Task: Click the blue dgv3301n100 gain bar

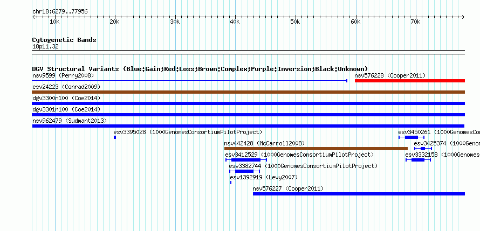Action: coord(248,115)
